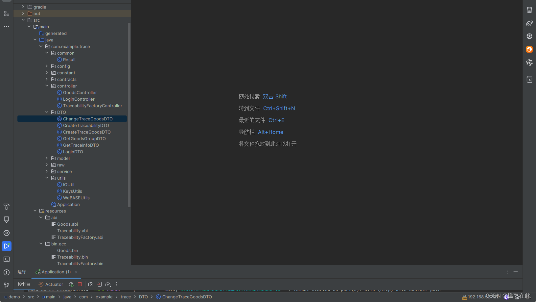The image size is (536, 302).
Task: Select the ChangeTraceGoodsDTO class
Action: coord(72,119)
